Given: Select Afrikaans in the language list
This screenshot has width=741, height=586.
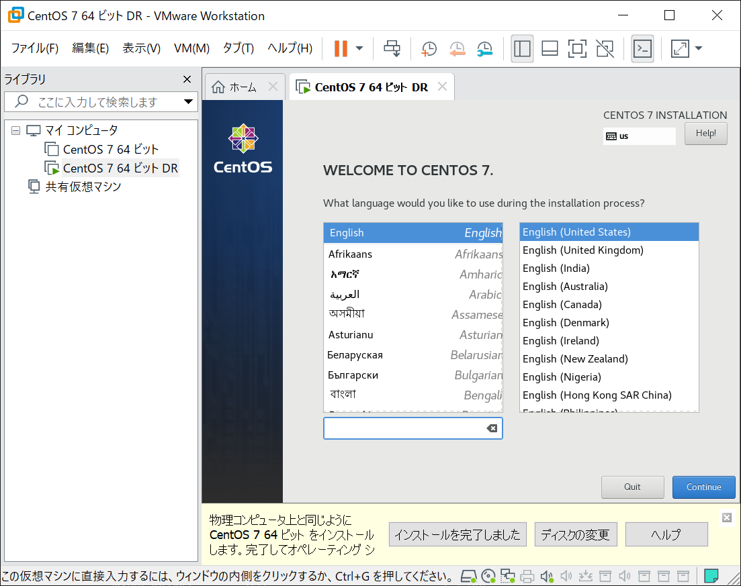Looking at the screenshot, I should pos(413,254).
